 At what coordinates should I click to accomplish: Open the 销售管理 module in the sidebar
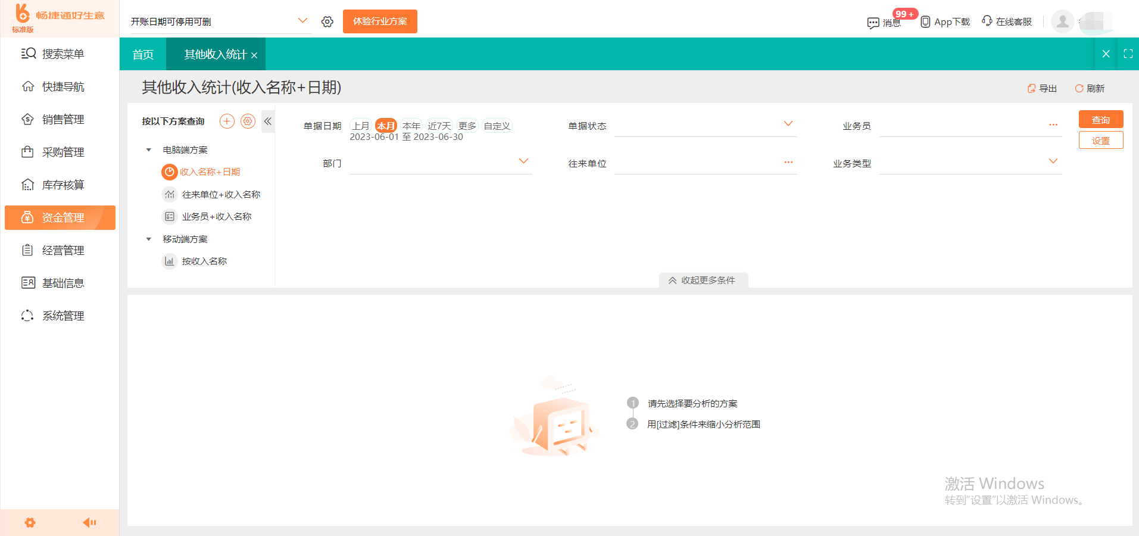pyautogui.click(x=60, y=119)
